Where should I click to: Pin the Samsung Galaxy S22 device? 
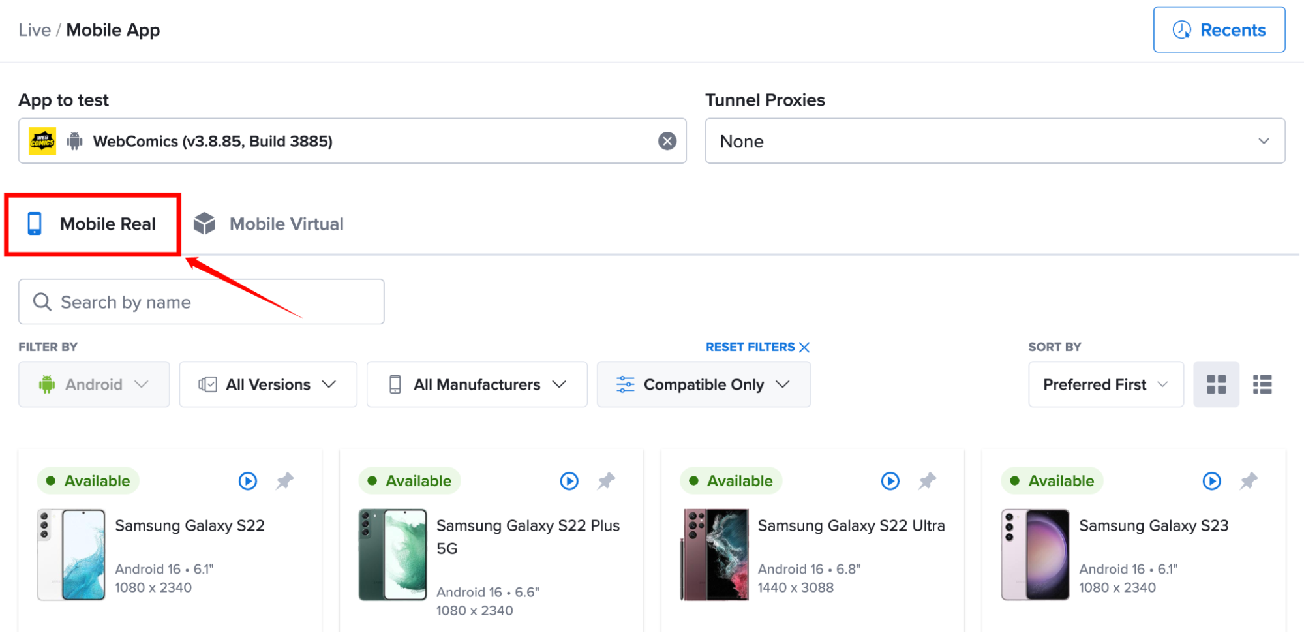tap(284, 481)
